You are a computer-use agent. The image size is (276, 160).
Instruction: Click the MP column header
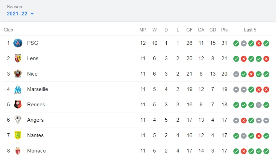(143, 30)
